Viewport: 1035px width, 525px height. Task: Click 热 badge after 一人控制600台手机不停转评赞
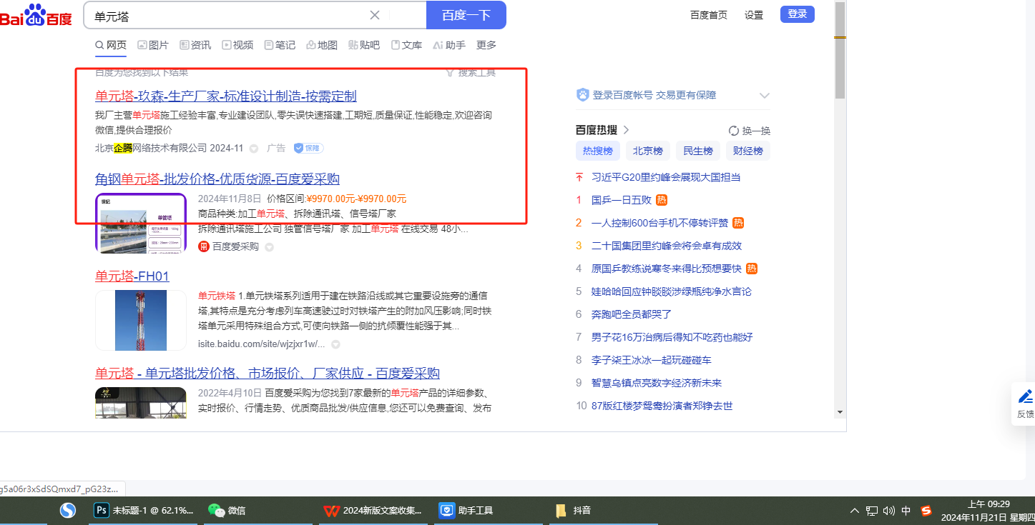(x=738, y=223)
